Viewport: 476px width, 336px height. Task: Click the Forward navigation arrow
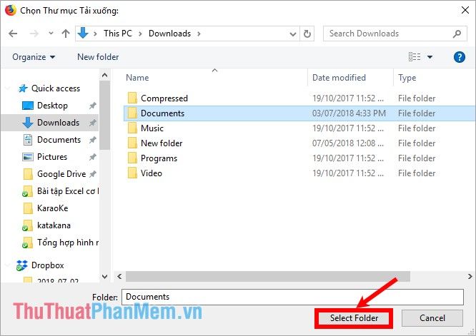click(34, 34)
